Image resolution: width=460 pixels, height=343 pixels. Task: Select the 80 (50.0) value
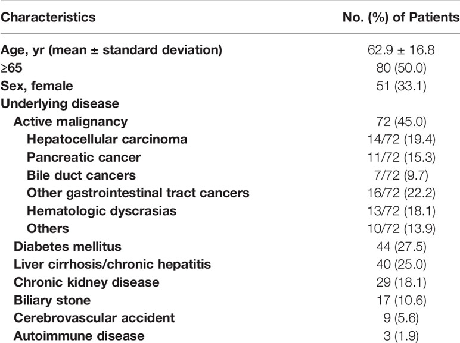coord(401,68)
